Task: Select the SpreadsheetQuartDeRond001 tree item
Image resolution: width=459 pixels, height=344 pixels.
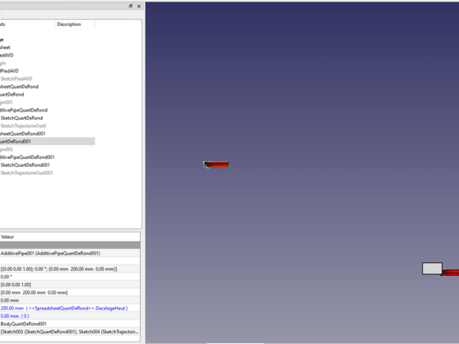Action: tap(23, 134)
